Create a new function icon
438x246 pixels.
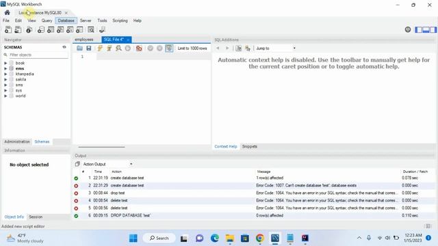[79, 29]
